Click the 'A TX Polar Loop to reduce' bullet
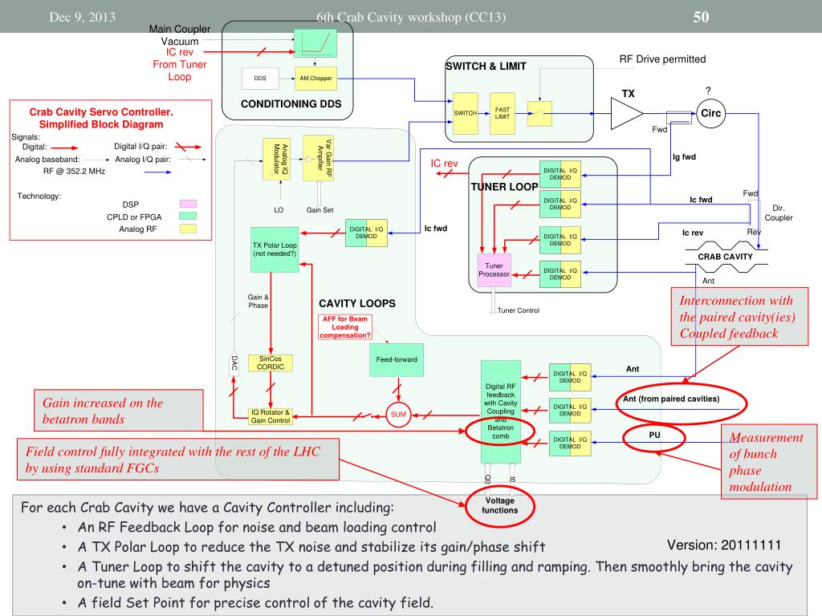The height and width of the screenshot is (616, 822). tap(311, 547)
